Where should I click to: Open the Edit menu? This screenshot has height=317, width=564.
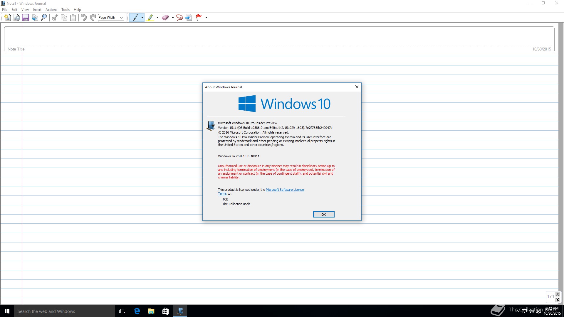tap(14, 10)
